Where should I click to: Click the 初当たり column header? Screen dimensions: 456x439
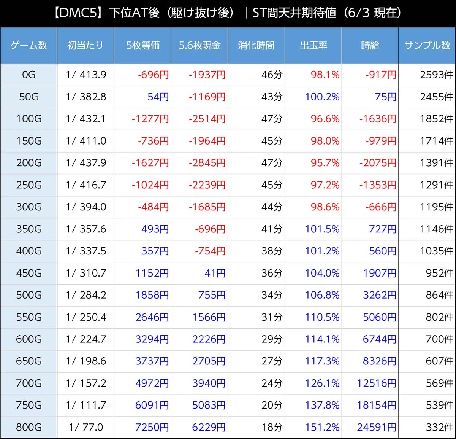pos(85,46)
